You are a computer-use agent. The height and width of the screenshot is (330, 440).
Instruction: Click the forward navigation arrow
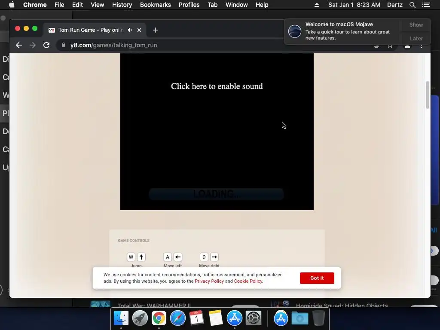(33, 45)
